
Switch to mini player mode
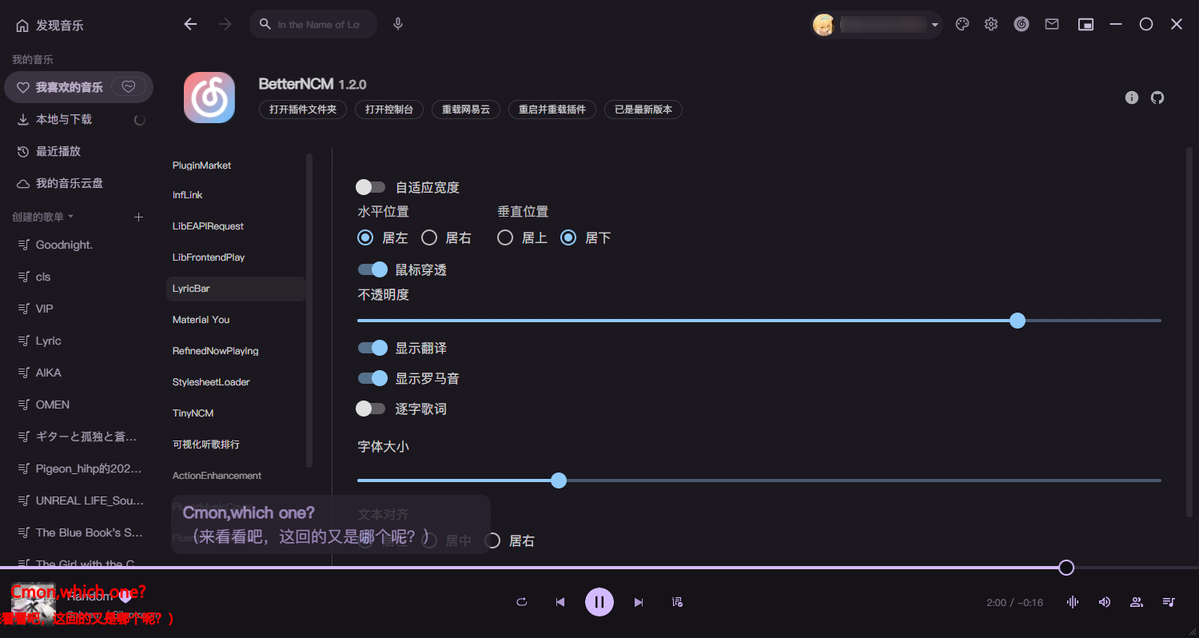(x=1085, y=24)
